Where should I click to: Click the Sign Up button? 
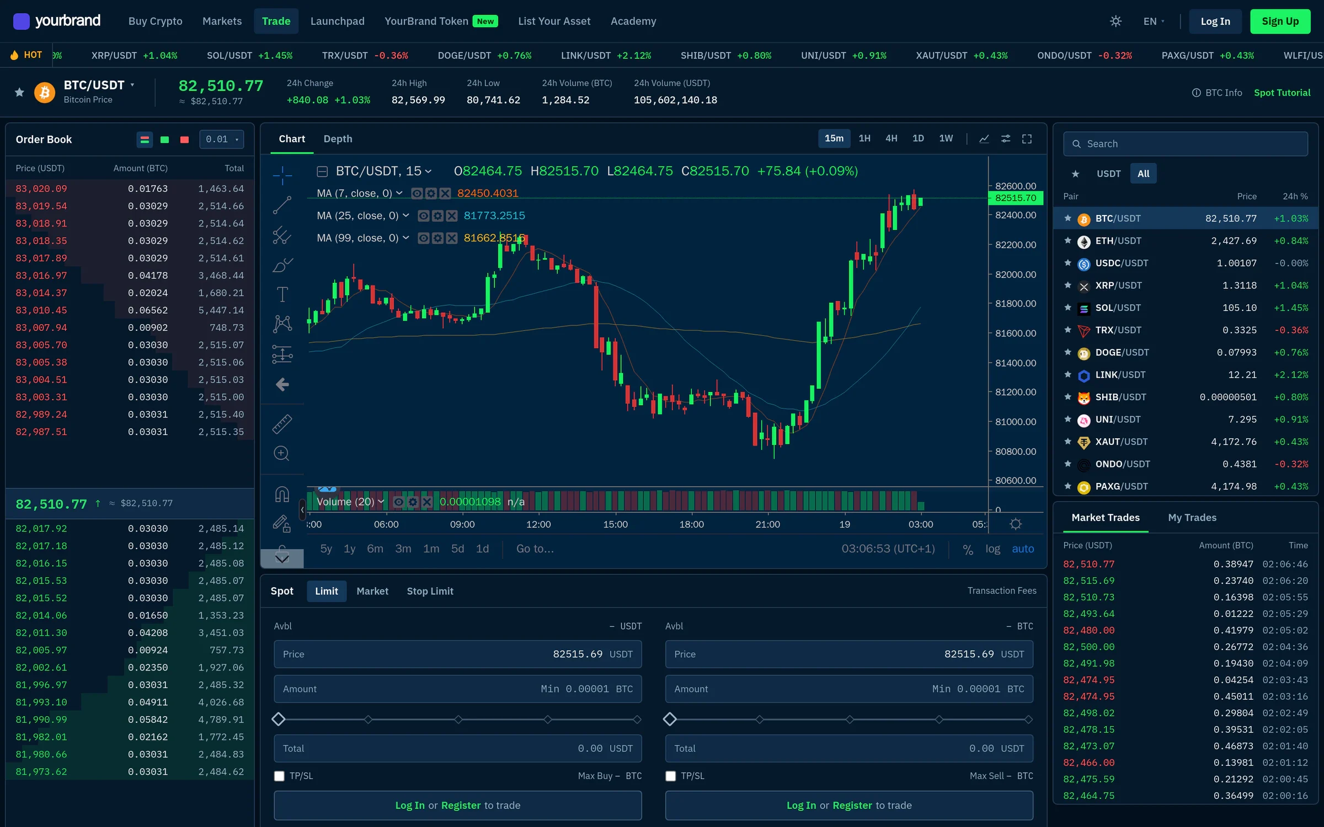1280,21
